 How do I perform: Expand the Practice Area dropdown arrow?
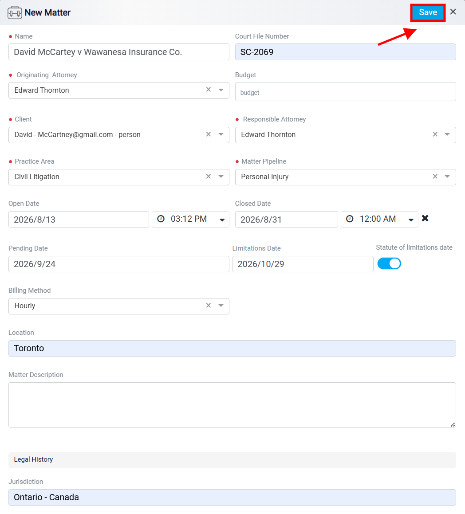(x=221, y=177)
